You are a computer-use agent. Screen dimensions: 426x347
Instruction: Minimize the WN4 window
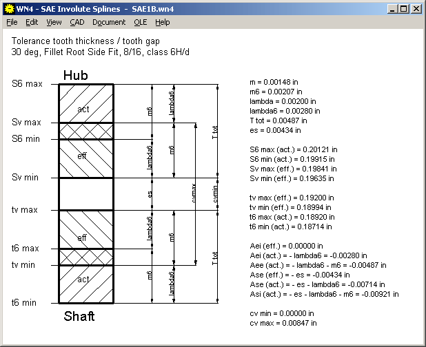point(392,9)
